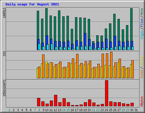Click day label 16 on the x-axis
The height and width of the screenshot is (113, 145).
[x=72, y=110]
